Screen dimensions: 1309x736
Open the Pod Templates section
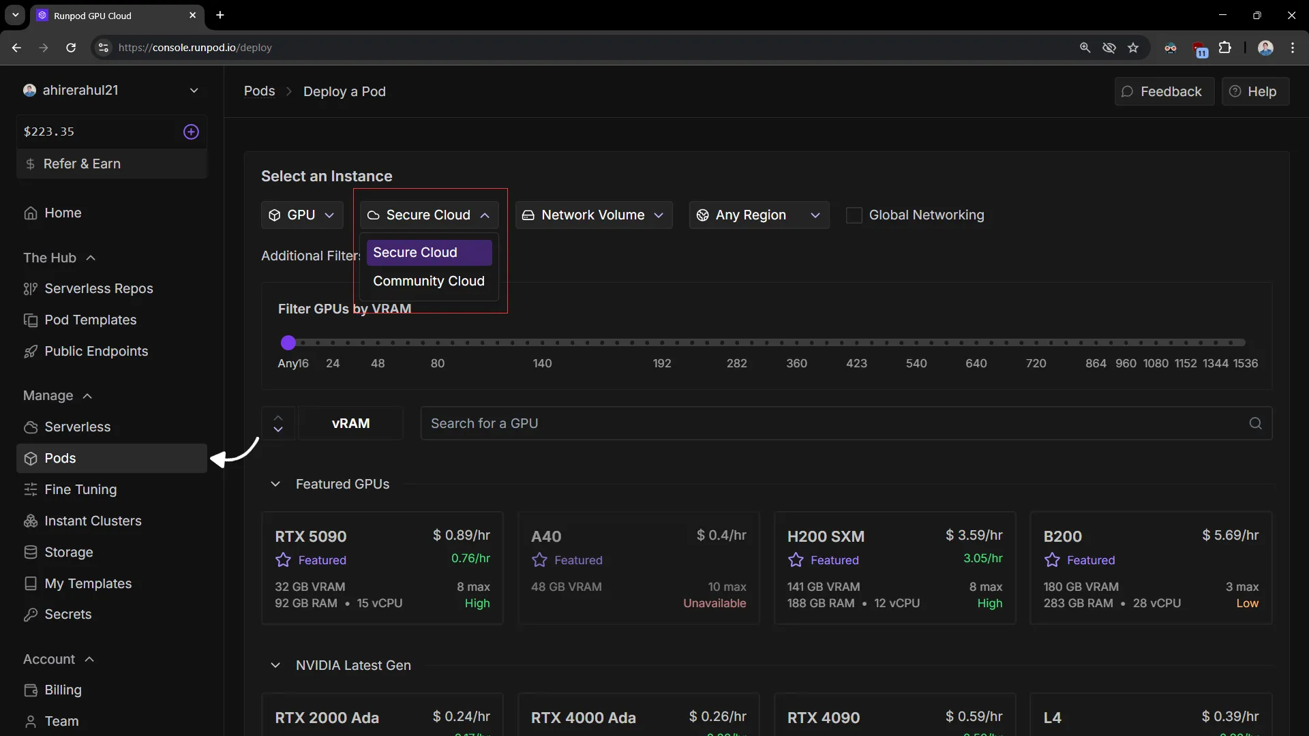pos(91,320)
